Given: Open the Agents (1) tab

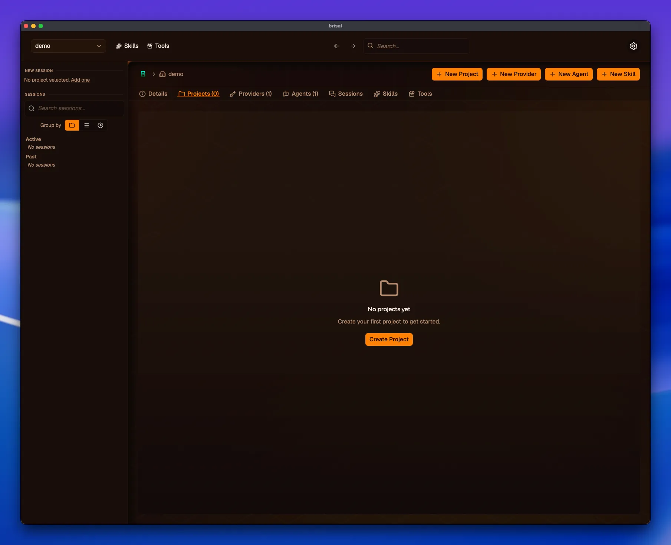Looking at the screenshot, I should (300, 94).
